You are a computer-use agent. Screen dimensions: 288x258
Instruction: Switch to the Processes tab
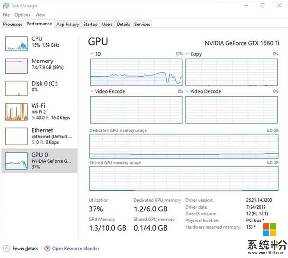(12, 25)
